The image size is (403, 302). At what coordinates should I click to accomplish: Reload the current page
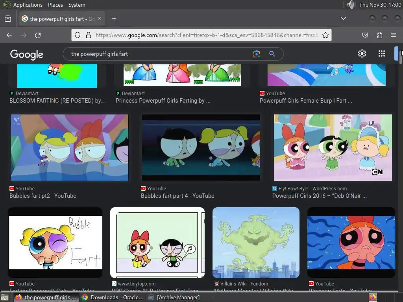[x=38, y=35]
